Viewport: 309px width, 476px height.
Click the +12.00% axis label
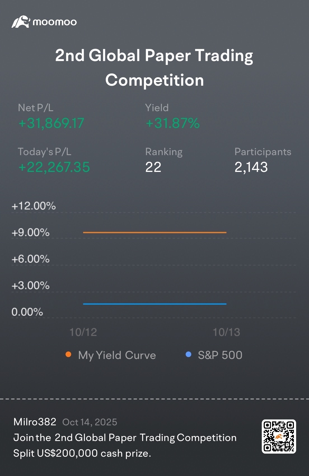pos(34,206)
